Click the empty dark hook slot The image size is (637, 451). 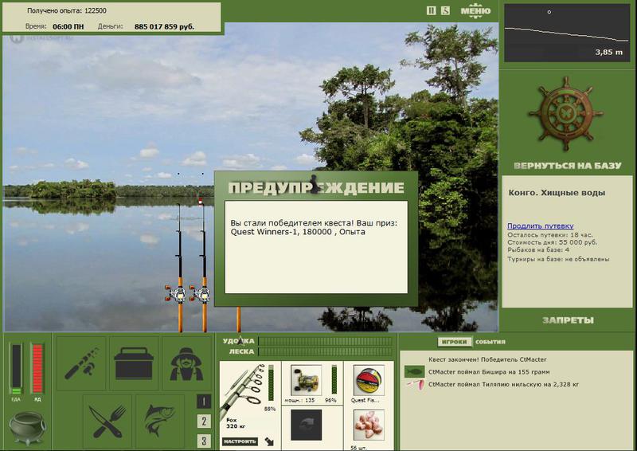(x=307, y=425)
